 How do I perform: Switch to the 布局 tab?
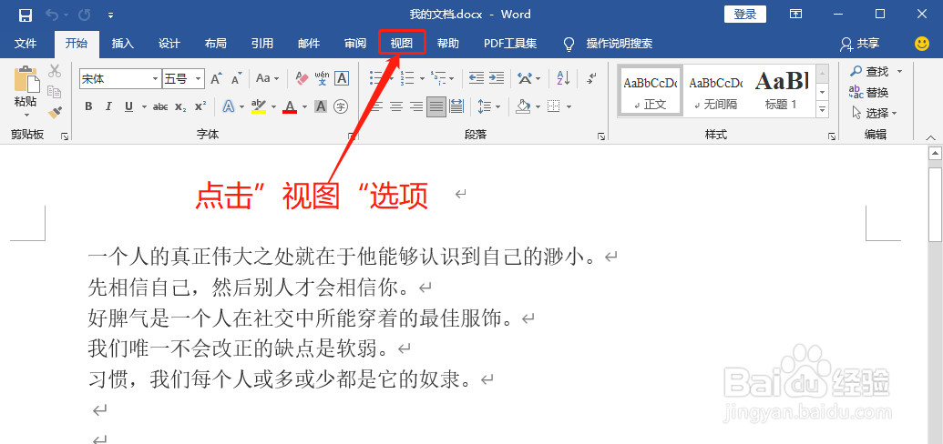coord(215,44)
